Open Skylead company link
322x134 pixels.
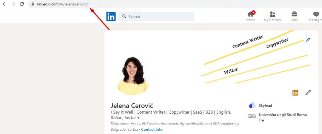pos(266,106)
